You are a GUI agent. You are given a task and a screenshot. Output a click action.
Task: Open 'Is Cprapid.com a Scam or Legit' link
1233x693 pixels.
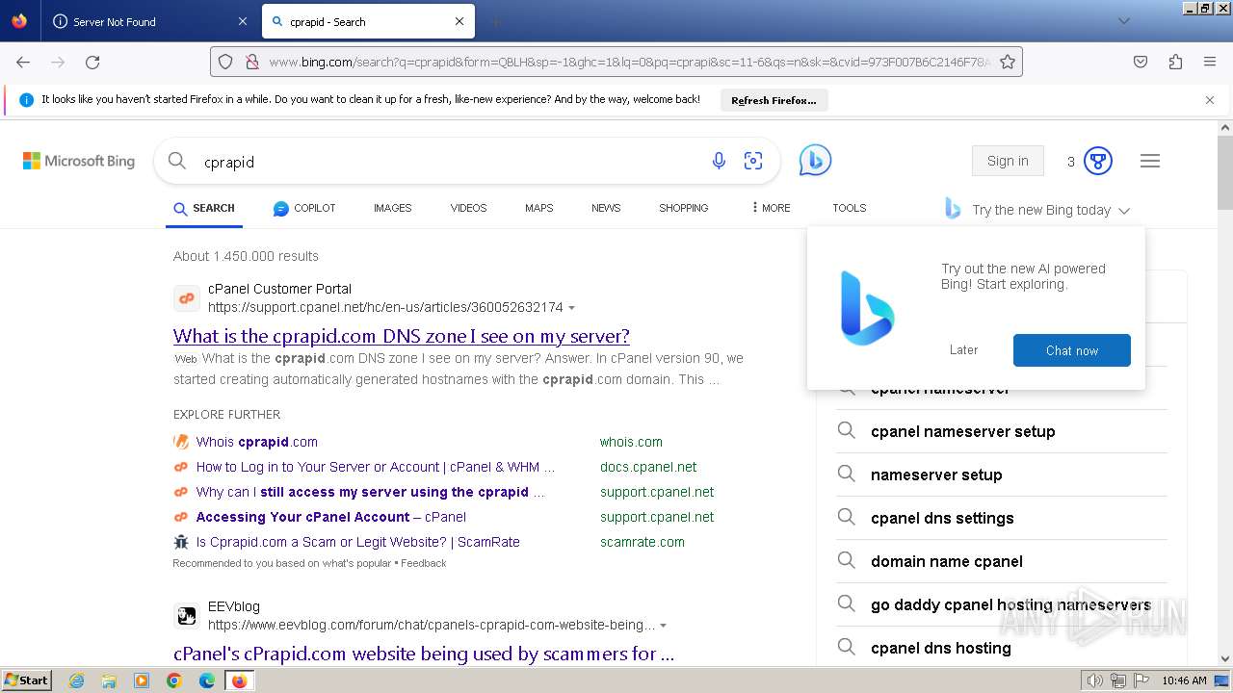(x=358, y=542)
